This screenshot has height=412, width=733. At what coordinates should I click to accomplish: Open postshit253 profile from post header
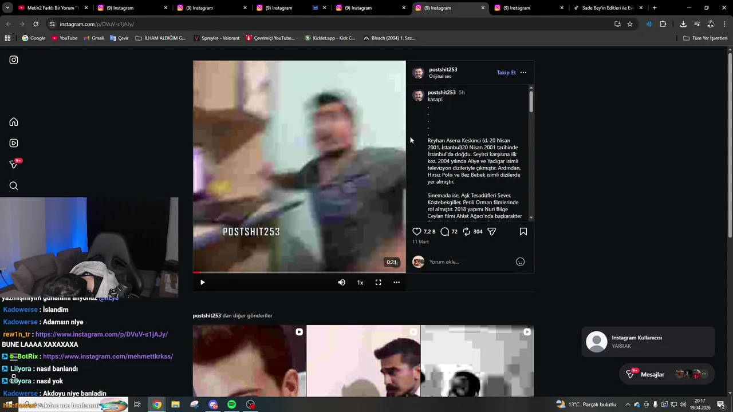coord(443,69)
